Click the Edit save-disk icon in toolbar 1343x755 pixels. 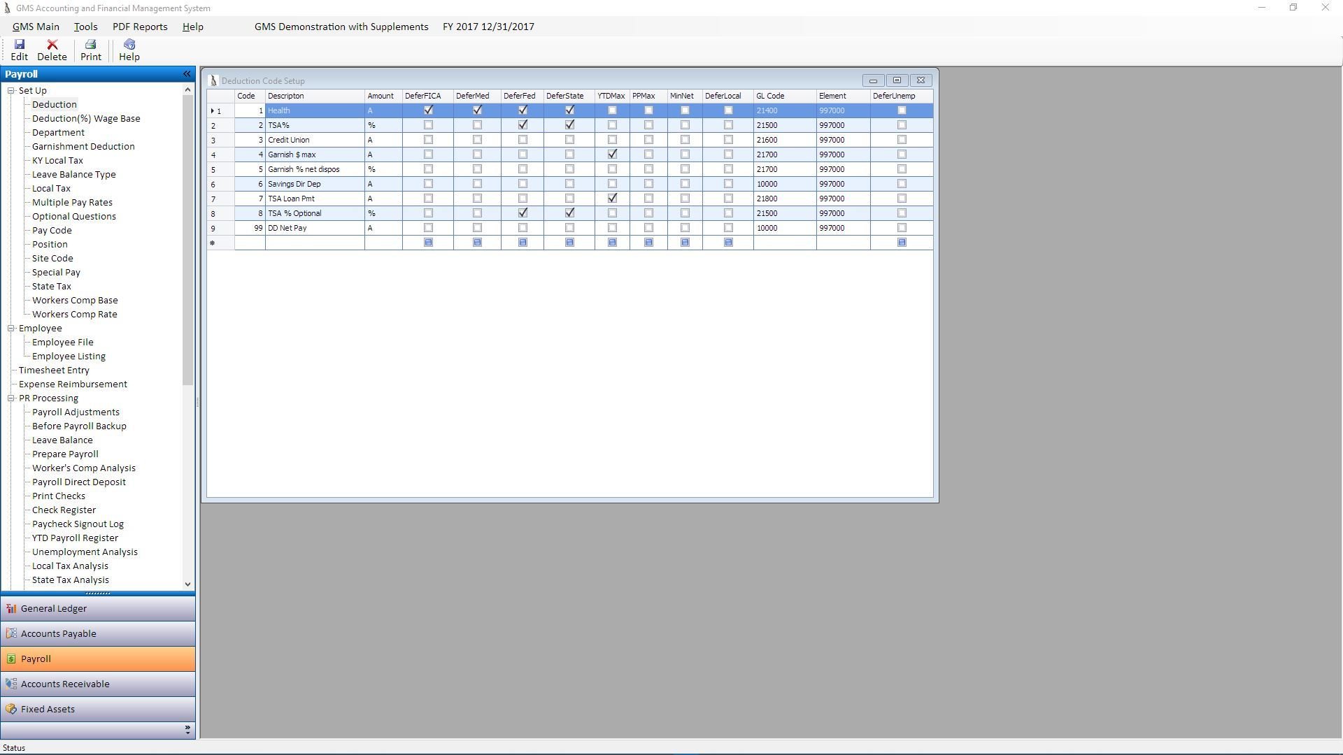pyautogui.click(x=19, y=45)
